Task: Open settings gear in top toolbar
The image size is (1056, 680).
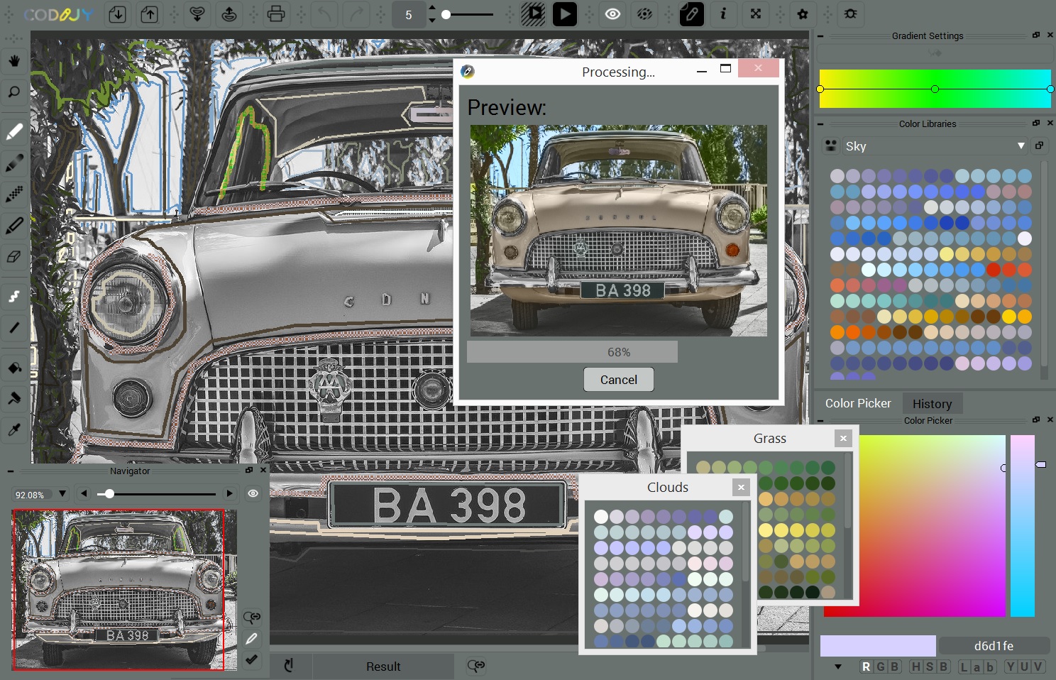Action: coord(803,14)
